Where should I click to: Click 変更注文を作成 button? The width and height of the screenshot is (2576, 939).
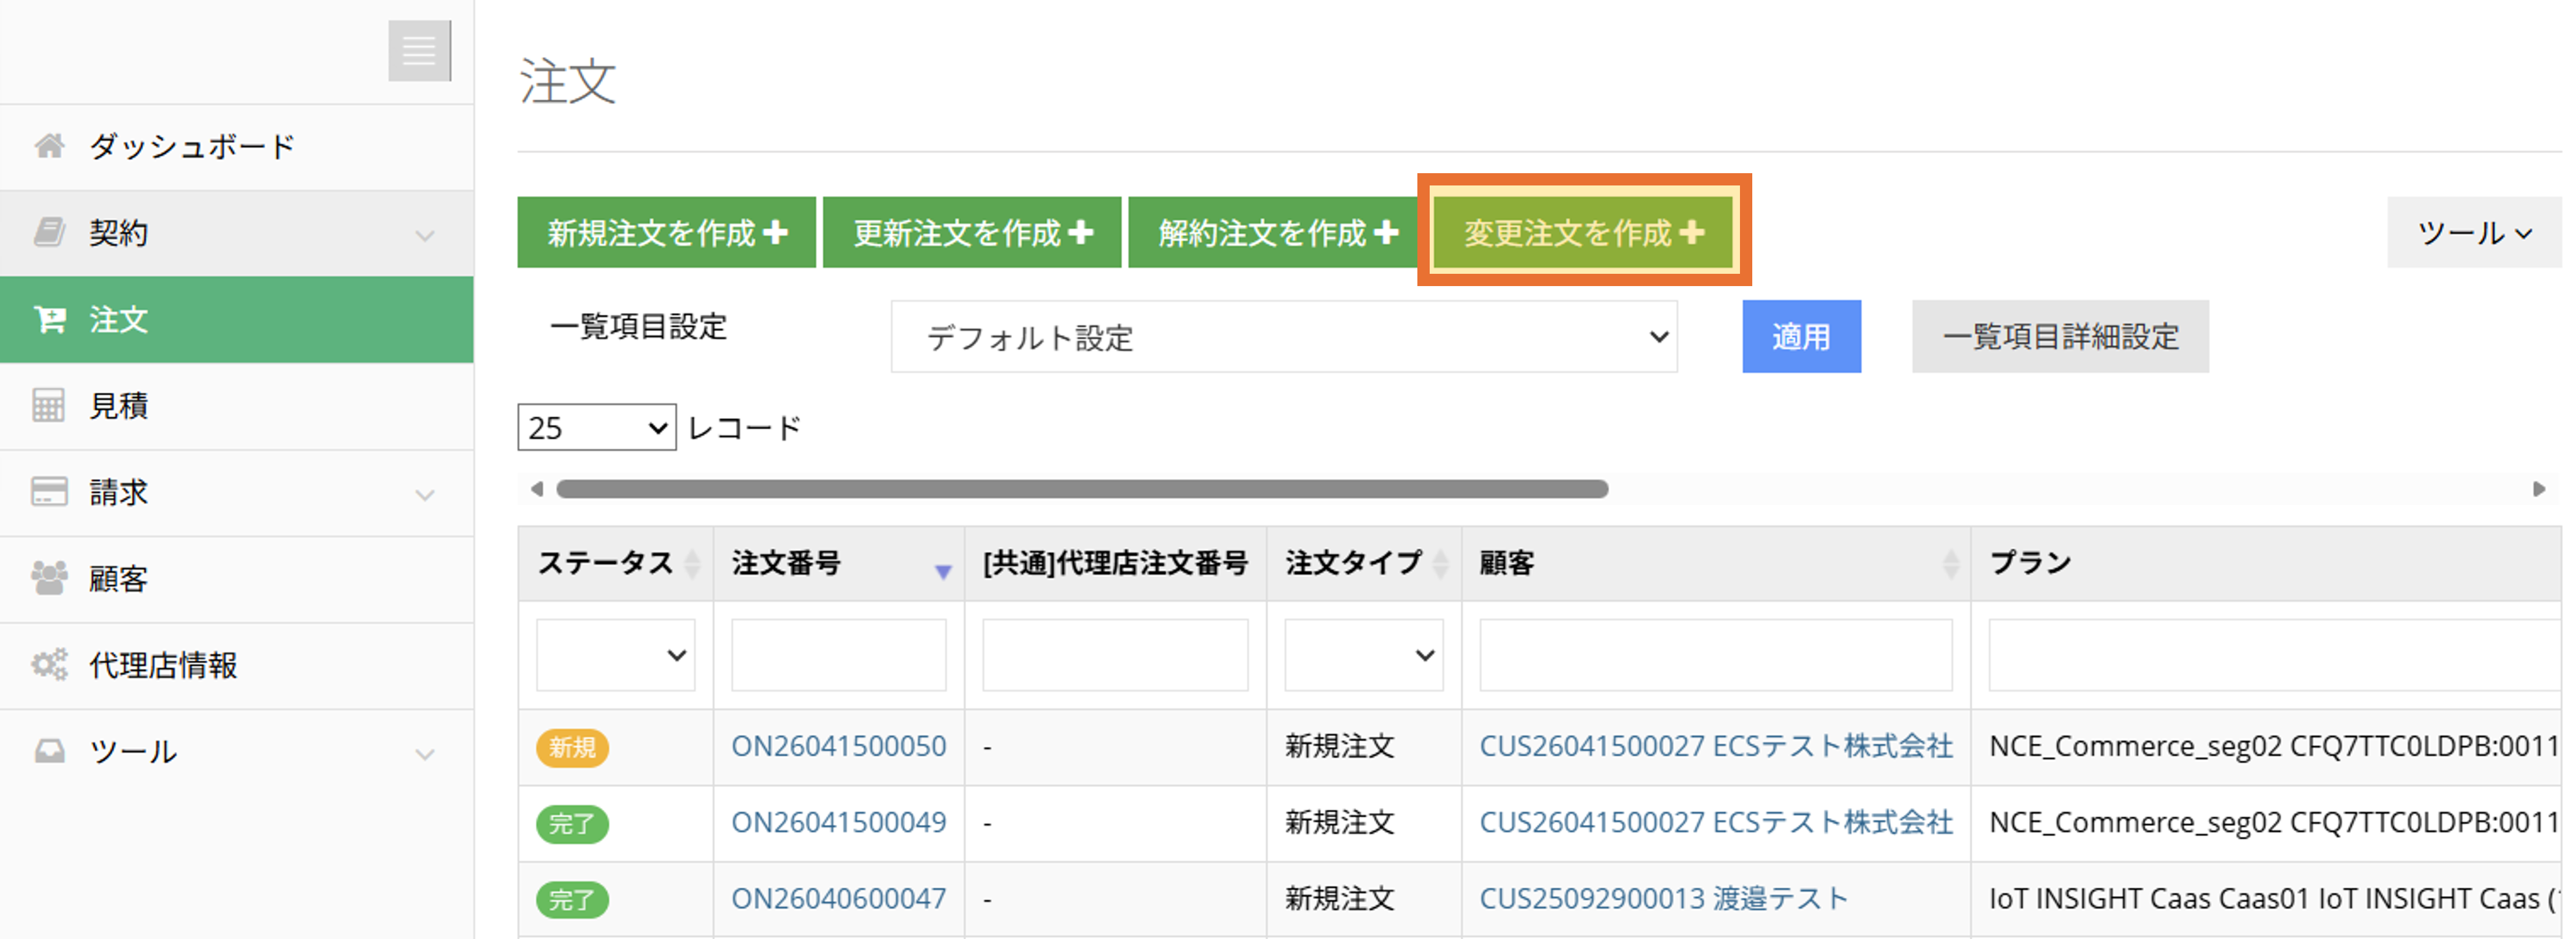point(1584,233)
